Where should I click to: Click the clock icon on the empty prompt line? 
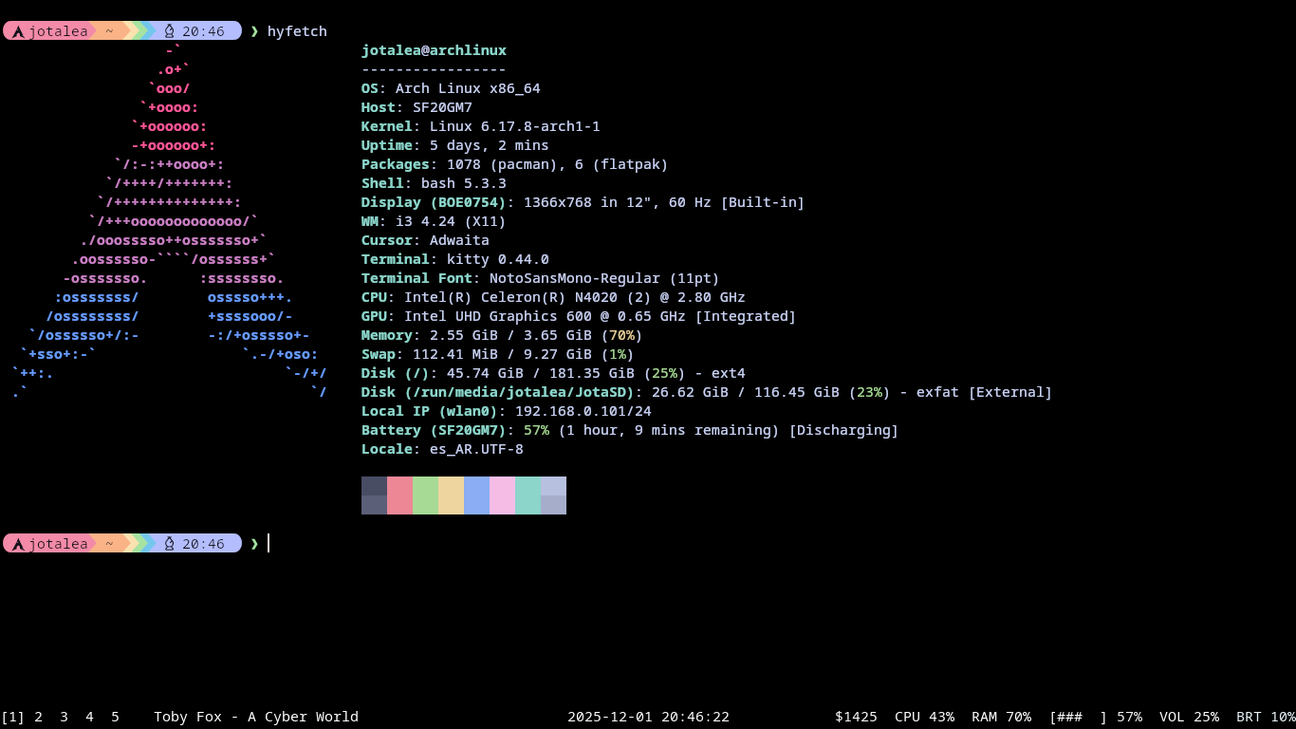tap(170, 544)
